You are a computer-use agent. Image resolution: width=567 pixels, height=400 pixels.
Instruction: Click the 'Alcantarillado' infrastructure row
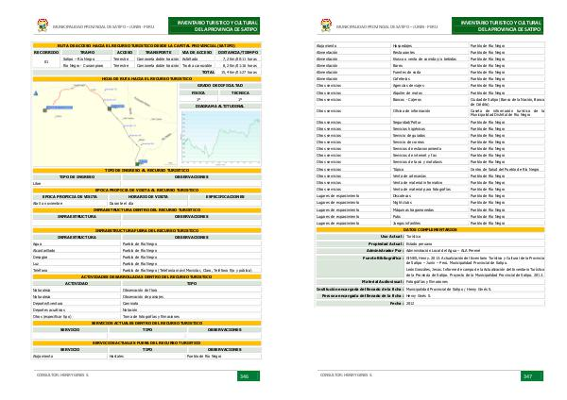(x=146, y=251)
